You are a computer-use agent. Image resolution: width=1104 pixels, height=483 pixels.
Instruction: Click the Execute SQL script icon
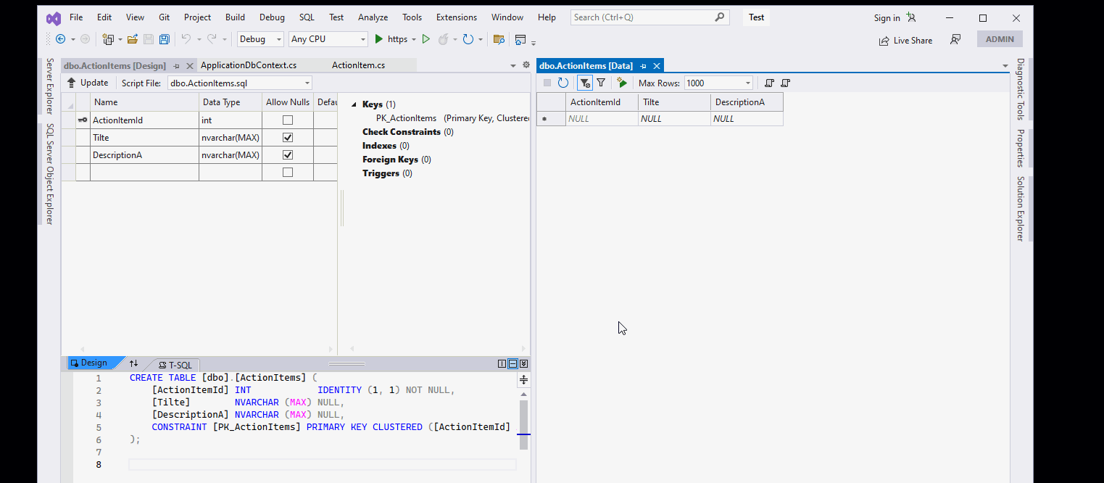[x=621, y=83]
